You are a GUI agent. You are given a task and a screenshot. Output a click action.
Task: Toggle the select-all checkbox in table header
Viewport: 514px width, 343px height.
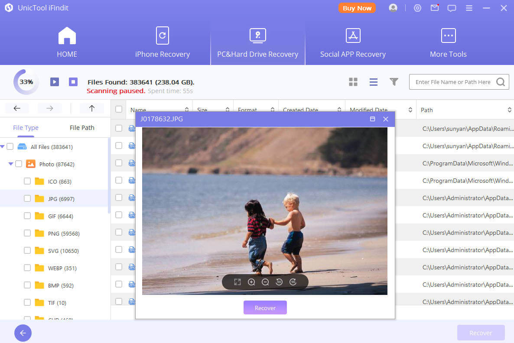click(x=119, y=110)
